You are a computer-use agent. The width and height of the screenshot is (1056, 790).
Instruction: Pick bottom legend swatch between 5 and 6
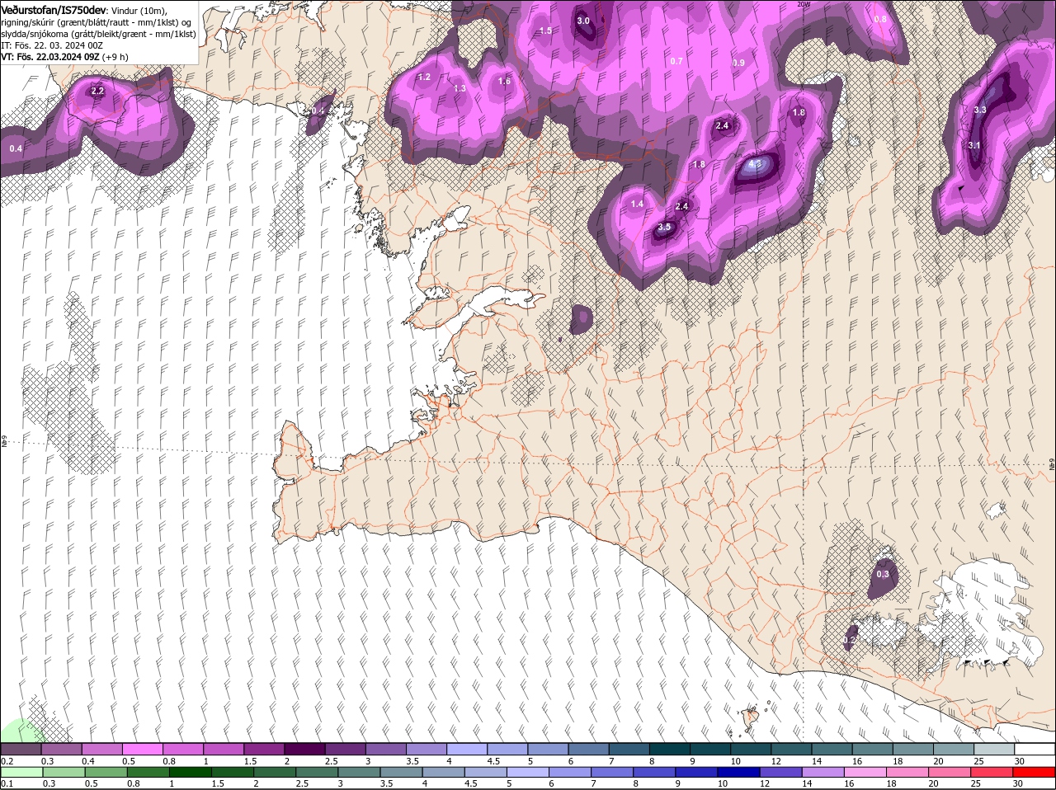click(x=528, y=772)
